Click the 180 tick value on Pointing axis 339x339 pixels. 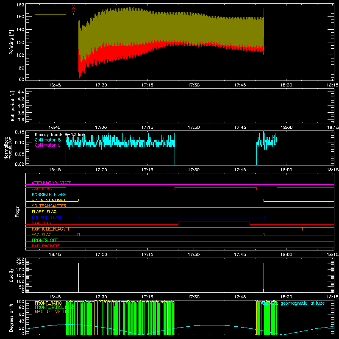(20, 5)
